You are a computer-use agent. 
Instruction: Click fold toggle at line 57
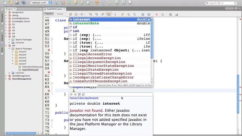(52, 61)
